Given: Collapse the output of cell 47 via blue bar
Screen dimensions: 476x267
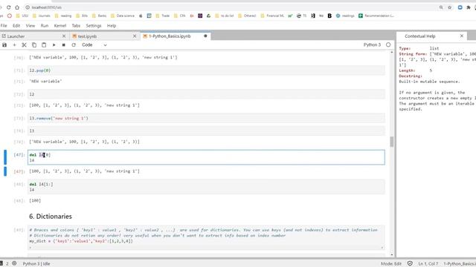Looking at the screenshot, I should [x=5, y=171].
